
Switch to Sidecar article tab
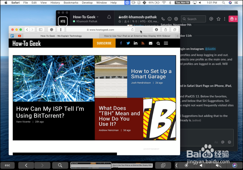[x=137, y=36]
